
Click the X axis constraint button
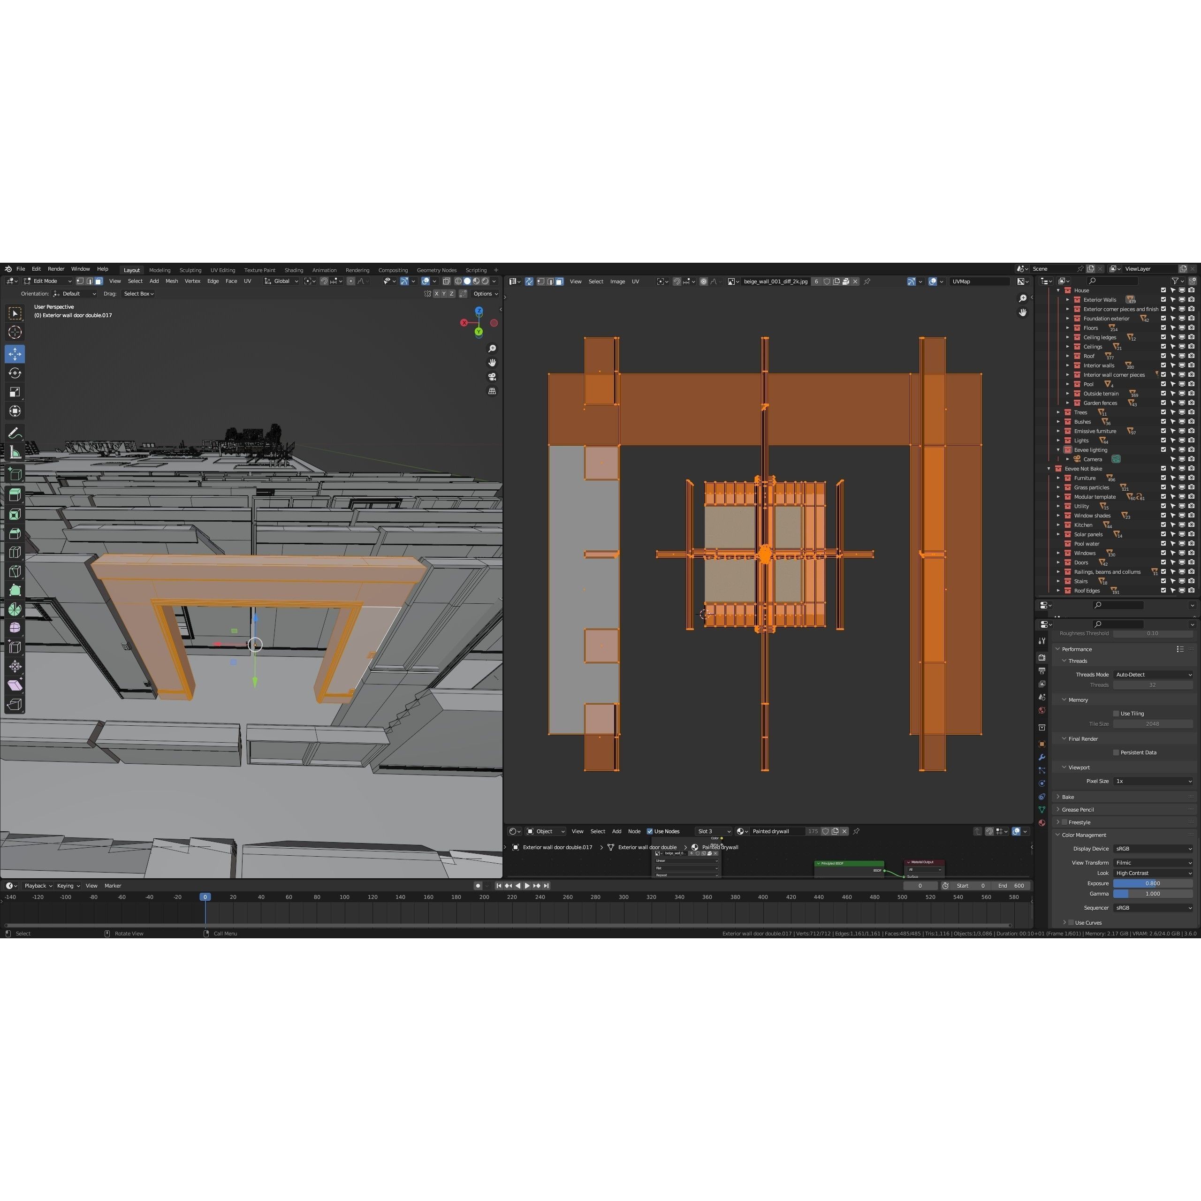click(437, 293)
